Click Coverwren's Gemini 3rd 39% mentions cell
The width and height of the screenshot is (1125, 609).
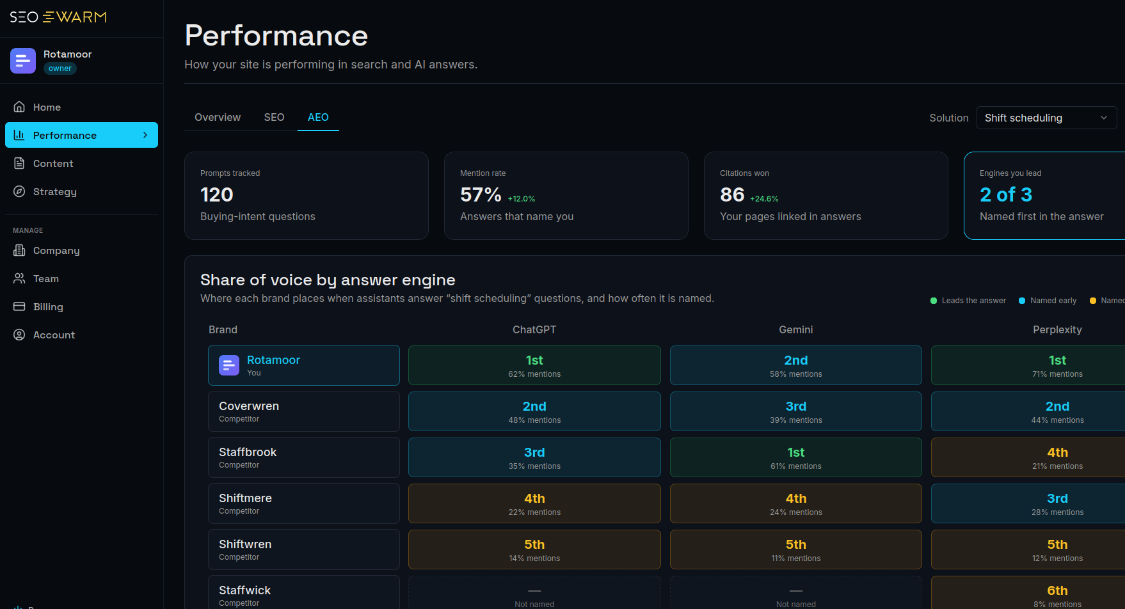point(796,411)
